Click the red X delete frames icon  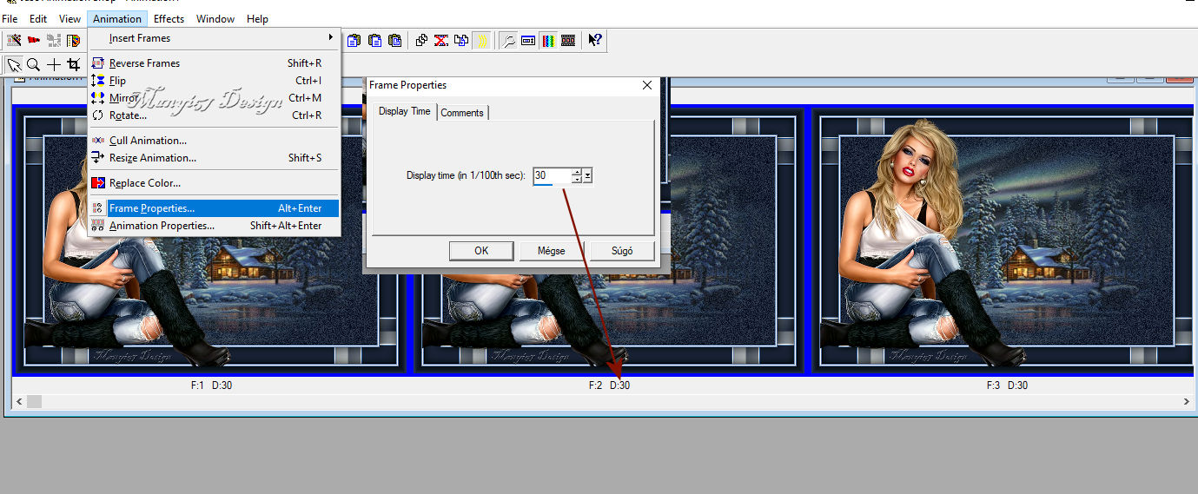coord(441,40)
